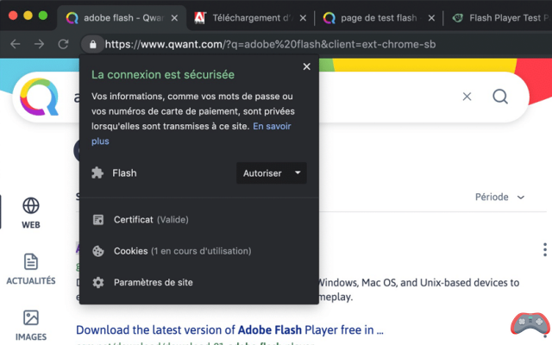Click the Paramètres de site gear icon
This screenshot has height=345, width=552.
(x=98, y=282)
